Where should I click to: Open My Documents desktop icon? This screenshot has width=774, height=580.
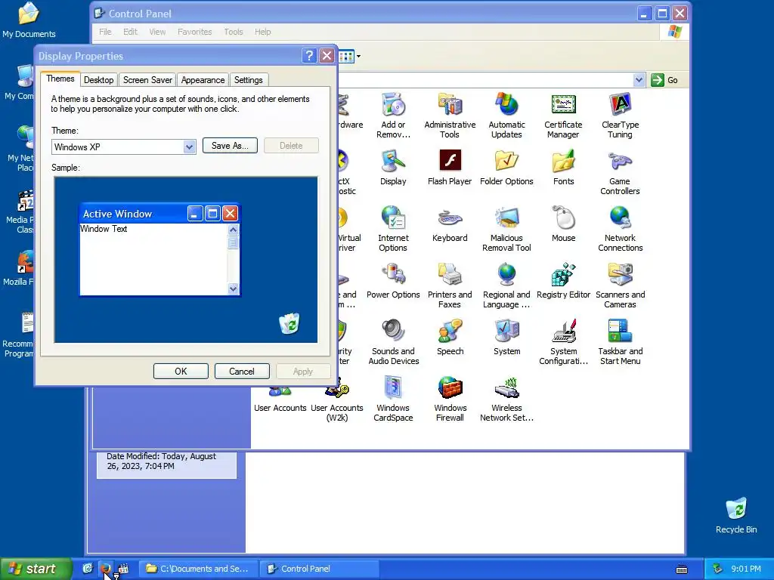coord(29,20)
